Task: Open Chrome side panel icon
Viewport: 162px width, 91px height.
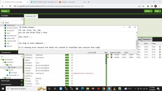Action: [x=152, y=6]
